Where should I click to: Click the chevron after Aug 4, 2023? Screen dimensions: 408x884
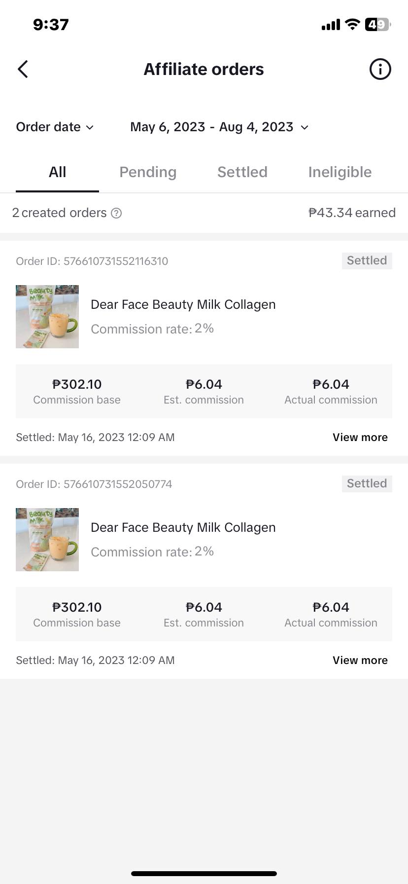pos(305,128)
